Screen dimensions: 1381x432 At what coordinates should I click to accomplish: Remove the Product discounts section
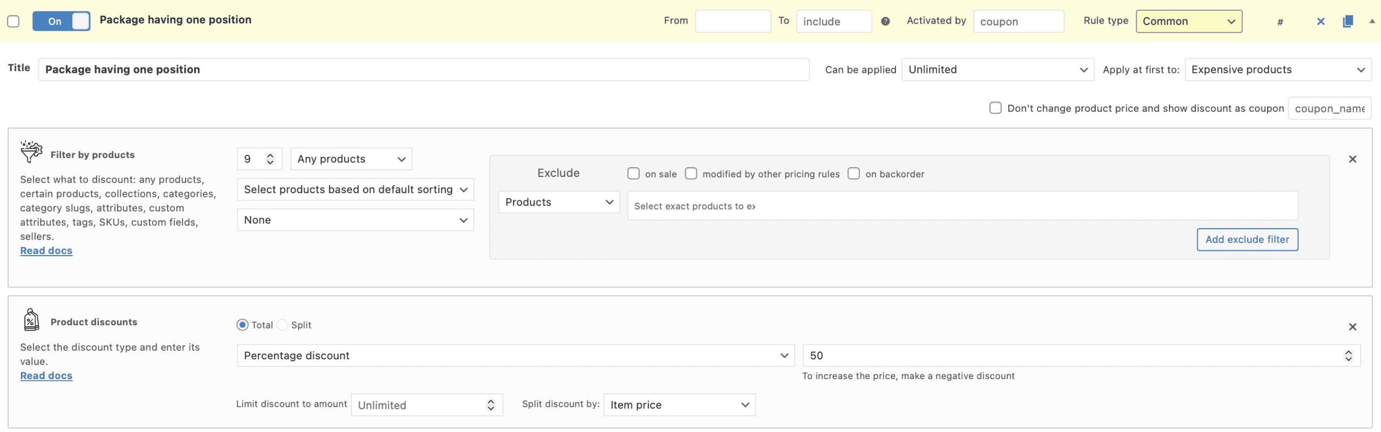point(1352,327)
